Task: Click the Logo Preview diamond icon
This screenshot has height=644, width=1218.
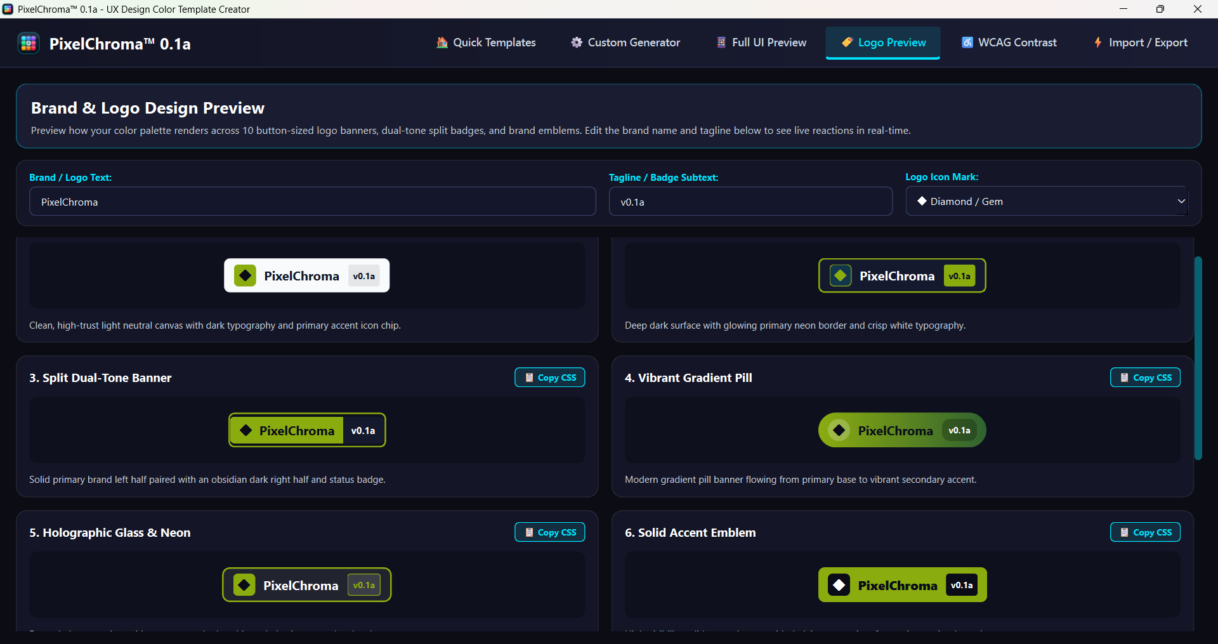Action: coord(847,43)
